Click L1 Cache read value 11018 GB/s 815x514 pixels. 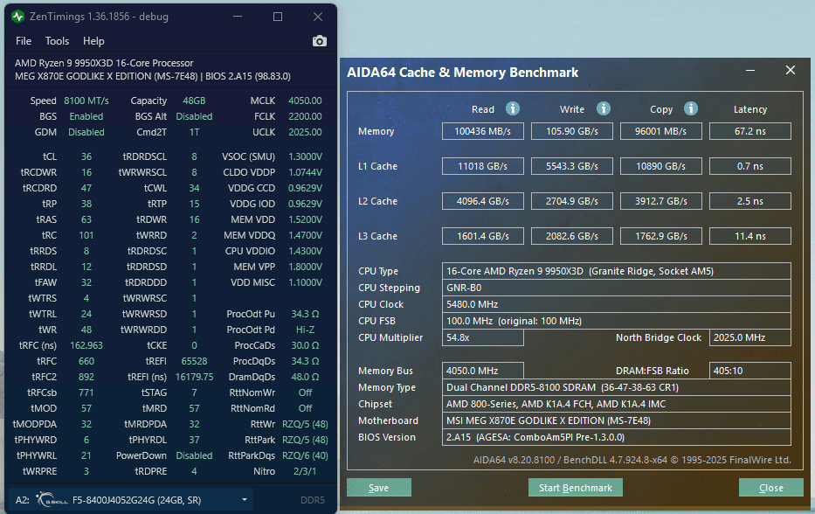click(x=483, y=166)
